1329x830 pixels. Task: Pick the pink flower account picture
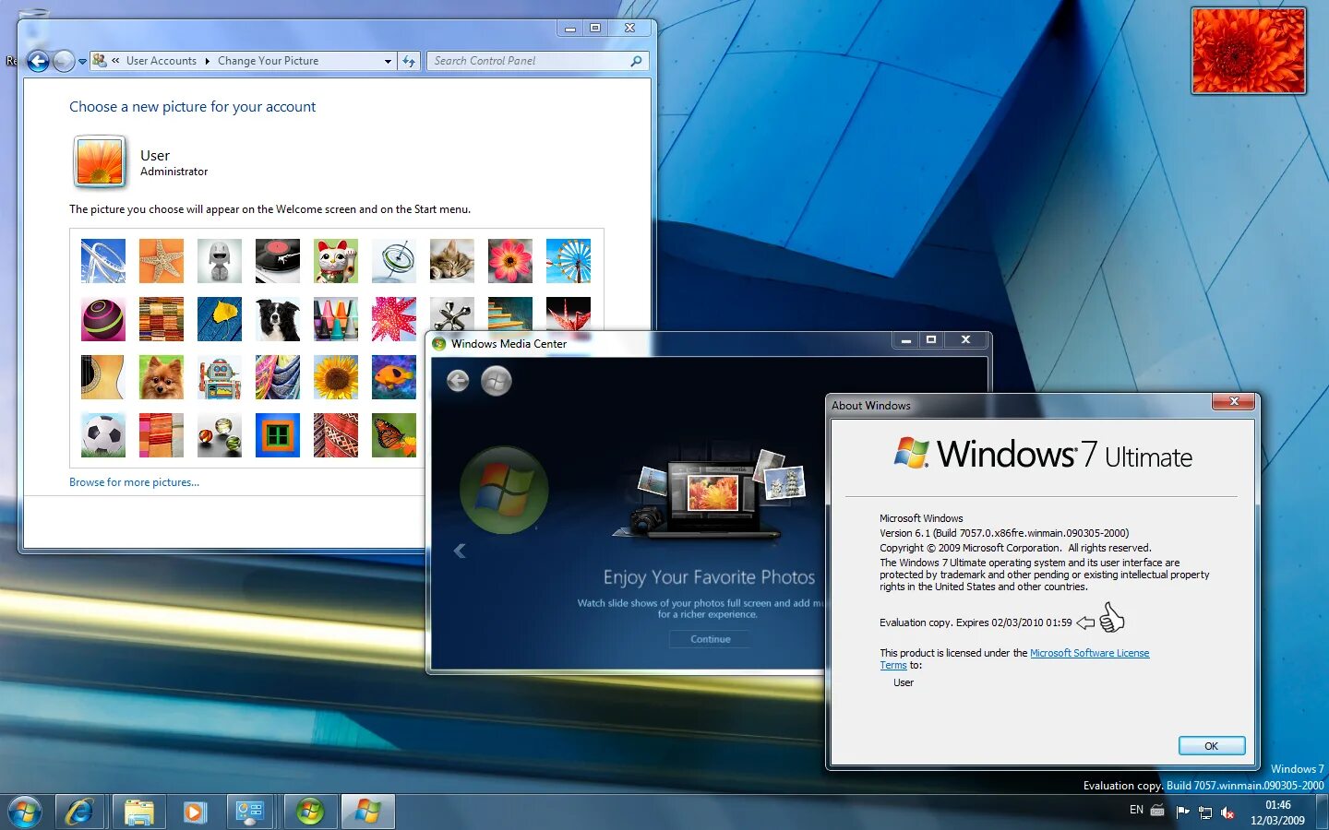tap(509, 261)
